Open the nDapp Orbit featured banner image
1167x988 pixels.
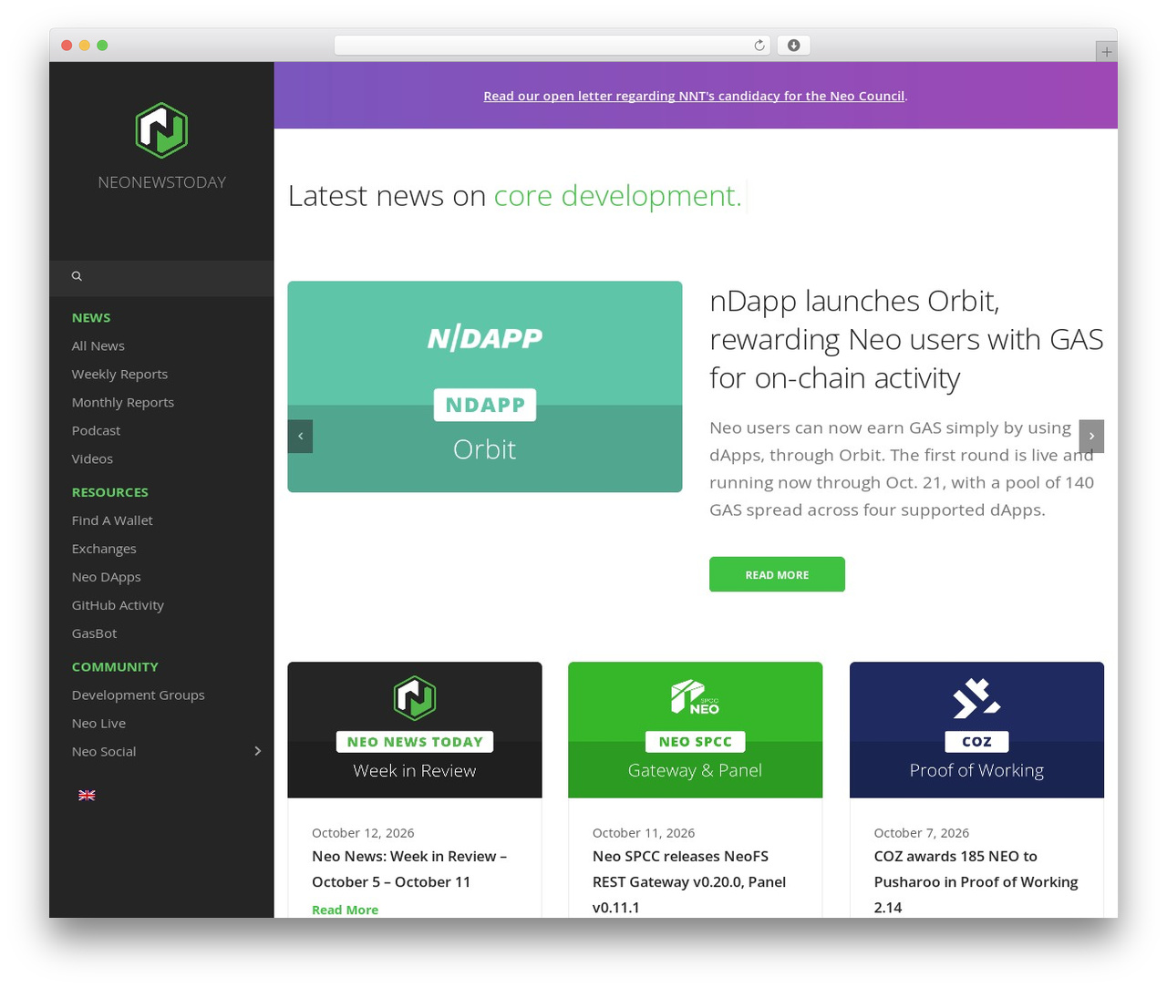click(x=485, y=386)
